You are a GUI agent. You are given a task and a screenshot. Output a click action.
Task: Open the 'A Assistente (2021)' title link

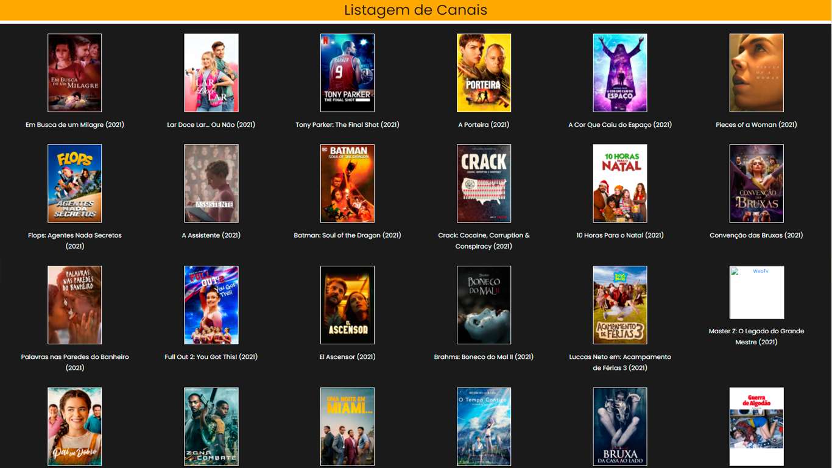[211, 235]
